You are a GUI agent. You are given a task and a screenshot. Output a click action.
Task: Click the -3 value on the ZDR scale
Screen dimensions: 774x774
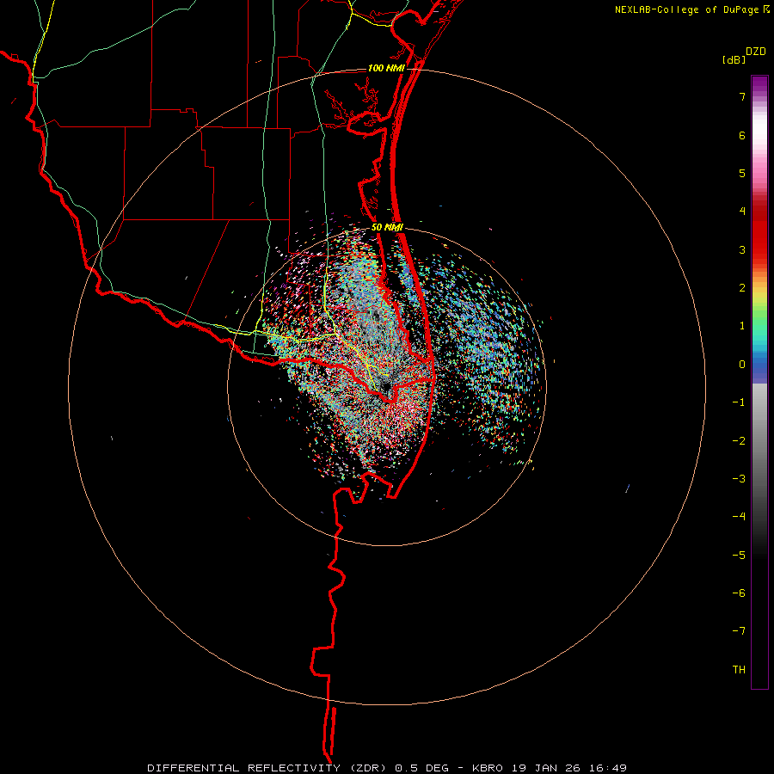pos(739,479)
